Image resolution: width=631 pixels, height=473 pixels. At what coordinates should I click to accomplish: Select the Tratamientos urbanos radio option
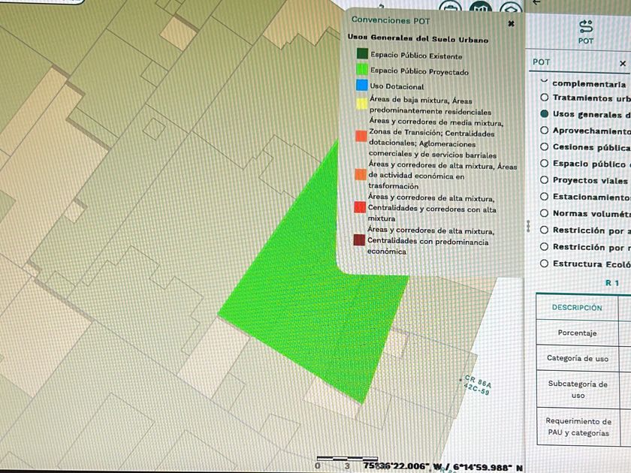[544, 98]
